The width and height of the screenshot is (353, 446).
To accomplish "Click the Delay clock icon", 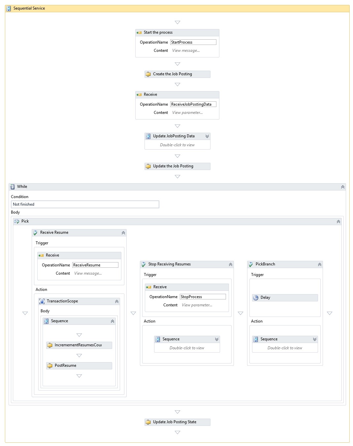I will (256, 298).
